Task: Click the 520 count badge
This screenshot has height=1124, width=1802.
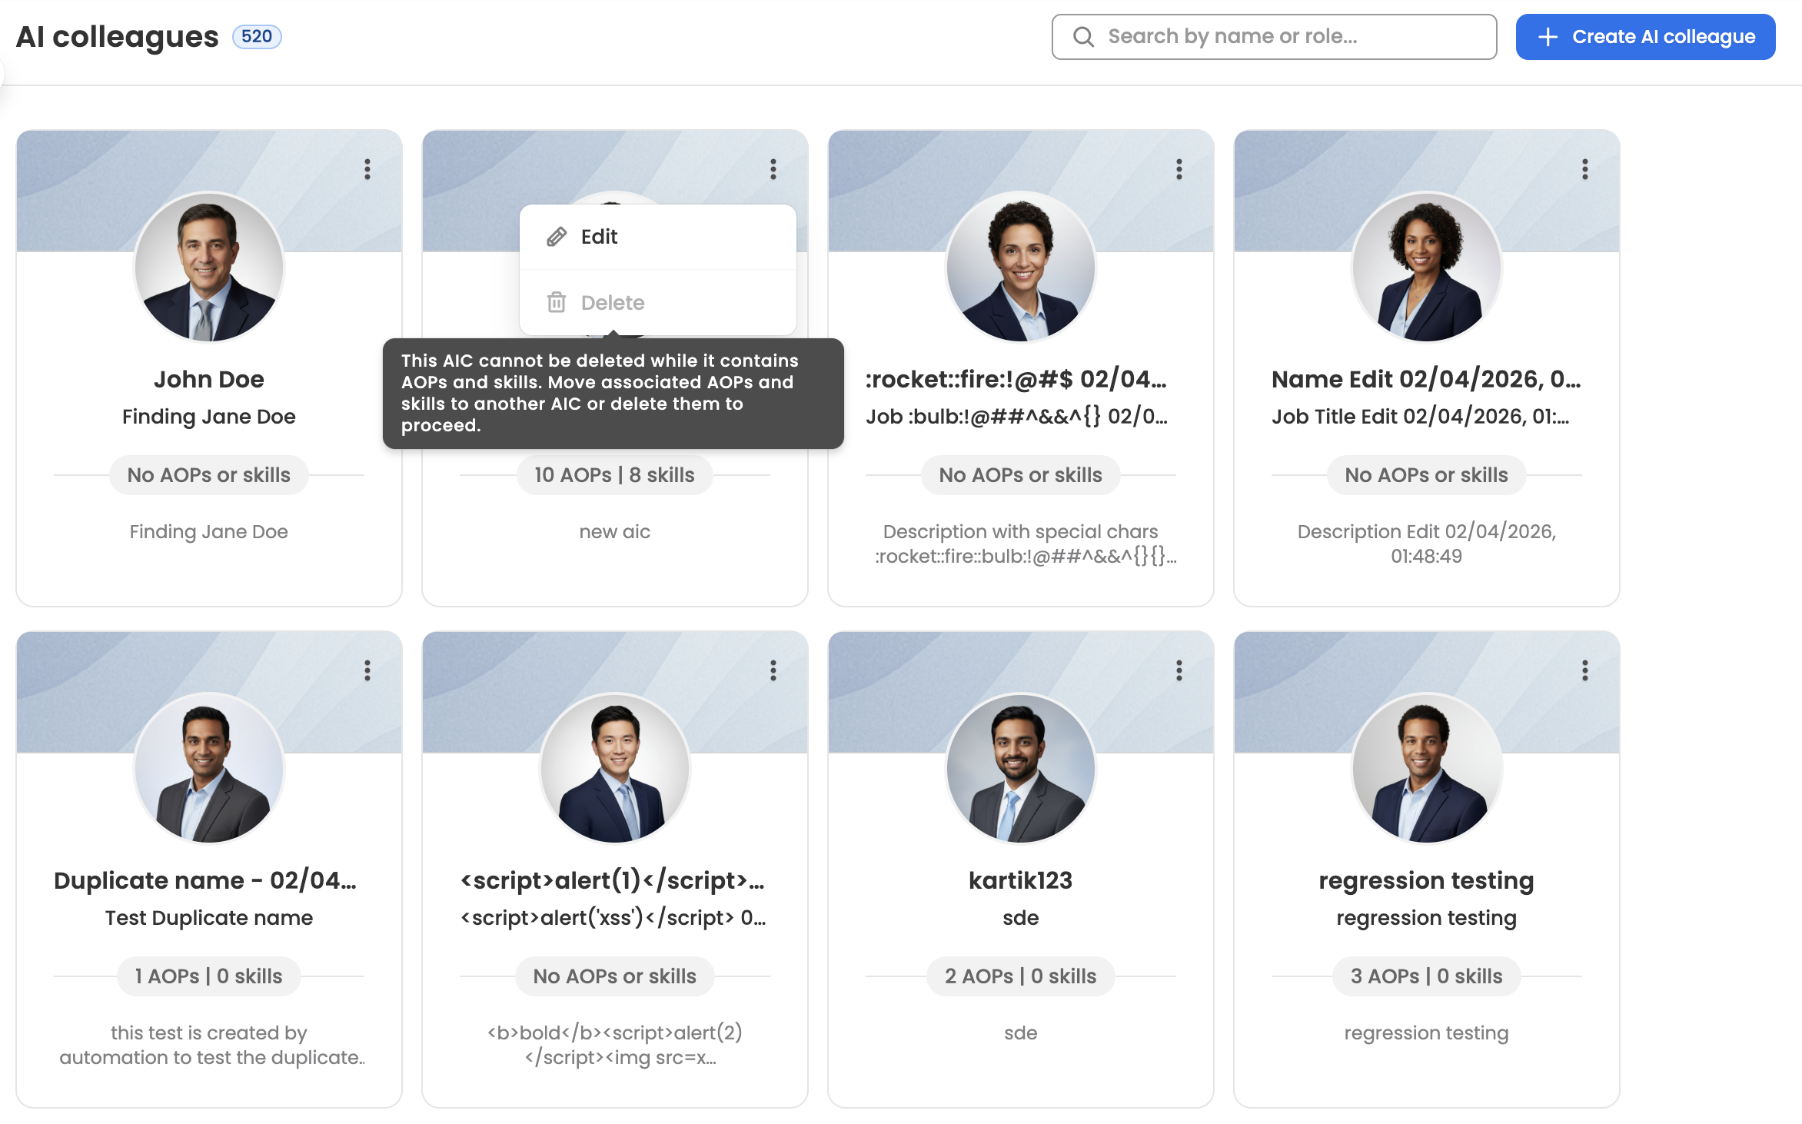Action: click(x=257, y=37)
